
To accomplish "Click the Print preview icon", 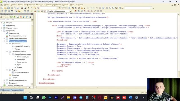I will [25, 8].
